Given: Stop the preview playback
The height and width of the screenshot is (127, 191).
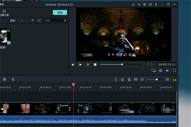Looking at the screenshot, I should pyautogui.click(x=95, y=64).
